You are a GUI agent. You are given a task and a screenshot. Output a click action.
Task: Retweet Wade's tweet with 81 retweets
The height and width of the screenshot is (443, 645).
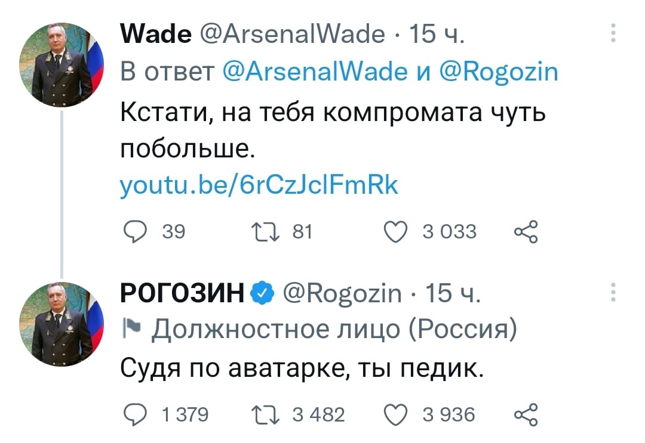[266, 232]
